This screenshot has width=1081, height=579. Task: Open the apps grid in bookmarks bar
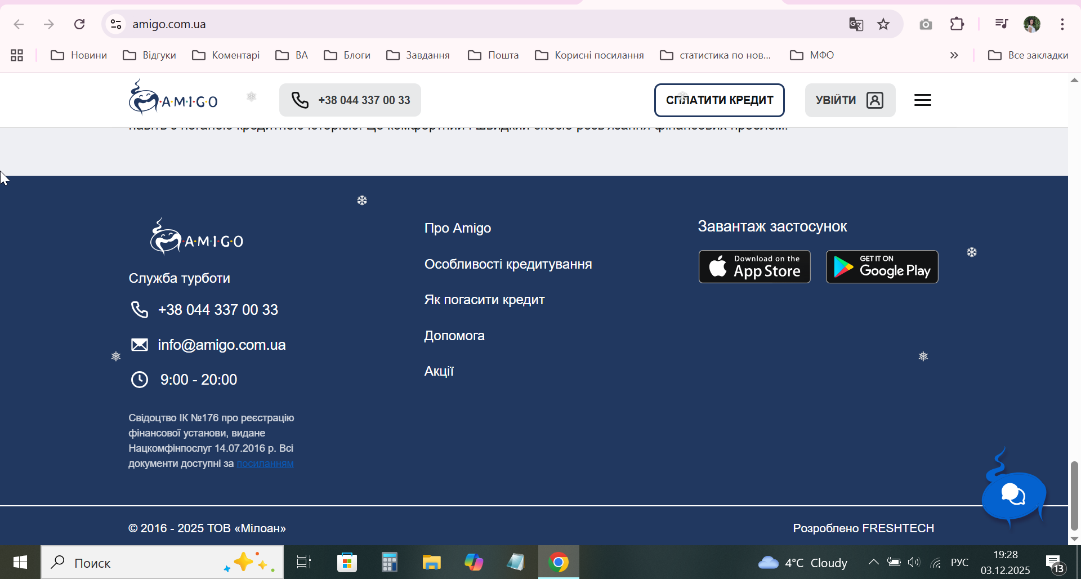coord(17,55)
